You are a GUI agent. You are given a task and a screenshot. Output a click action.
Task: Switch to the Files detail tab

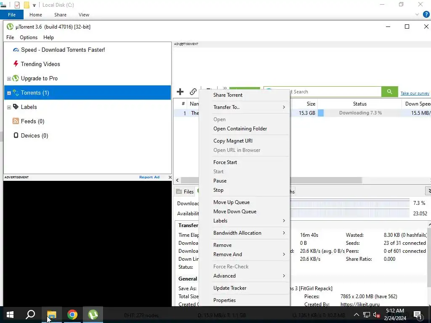[x=185, y=191]
